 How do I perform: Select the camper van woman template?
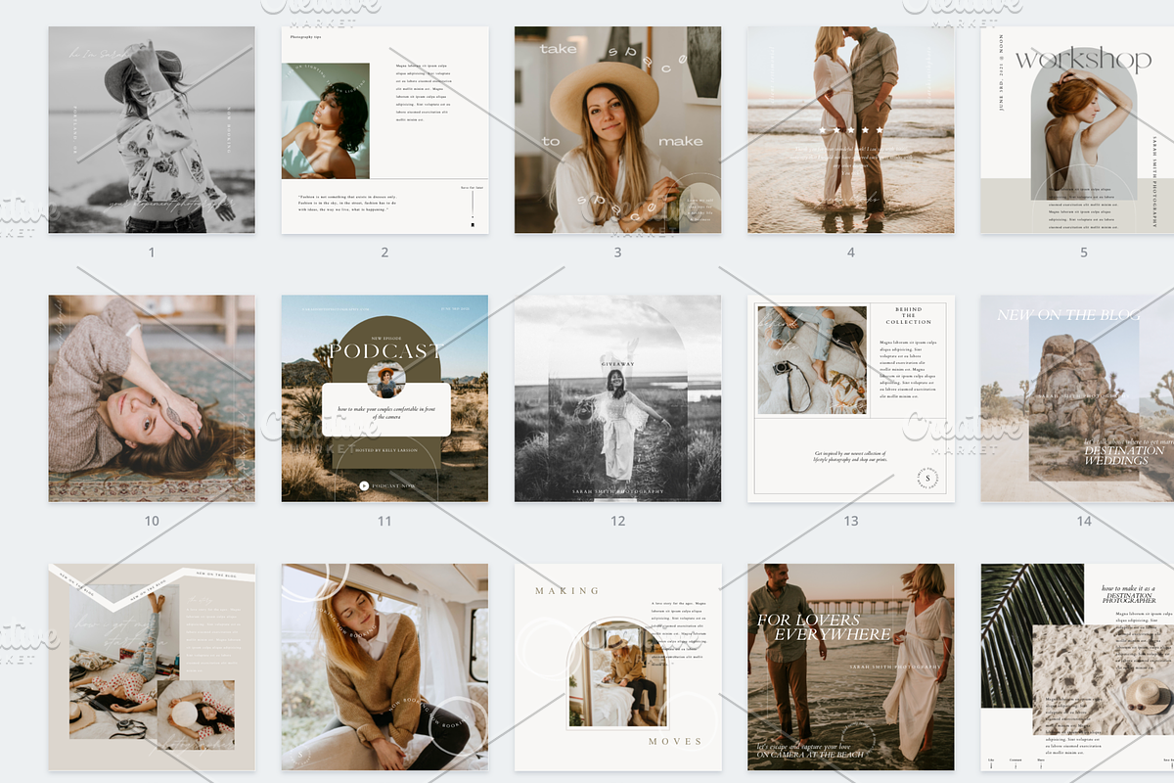(384, 667)
